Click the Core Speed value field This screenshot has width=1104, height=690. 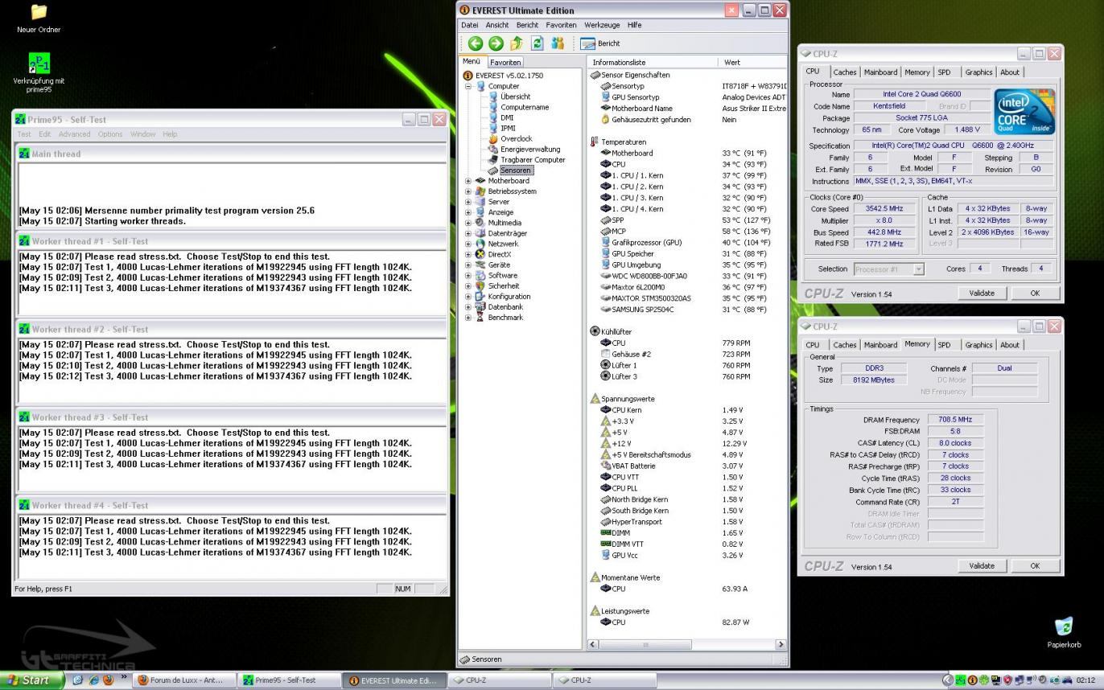pyautogui.click(x=884, y=208)
